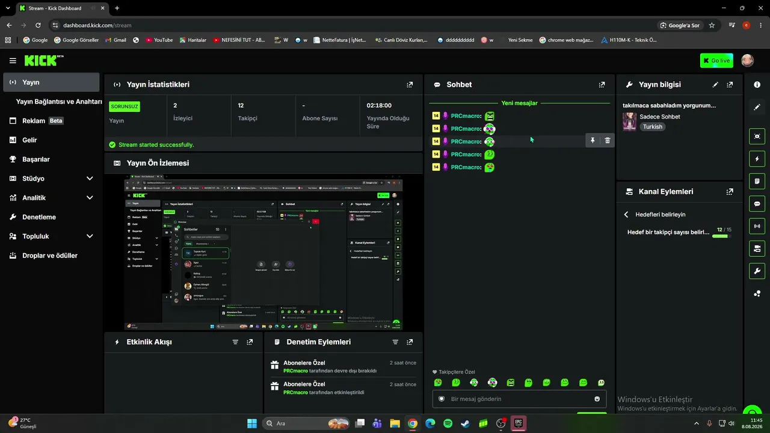Toggle the stream preview widget icon in right rail
Viewport: 770px width, 433px height.
757,137
